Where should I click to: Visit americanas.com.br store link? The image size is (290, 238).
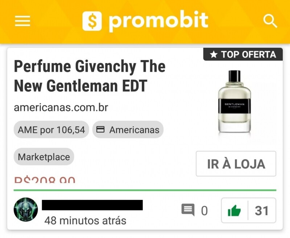(61, 107)
